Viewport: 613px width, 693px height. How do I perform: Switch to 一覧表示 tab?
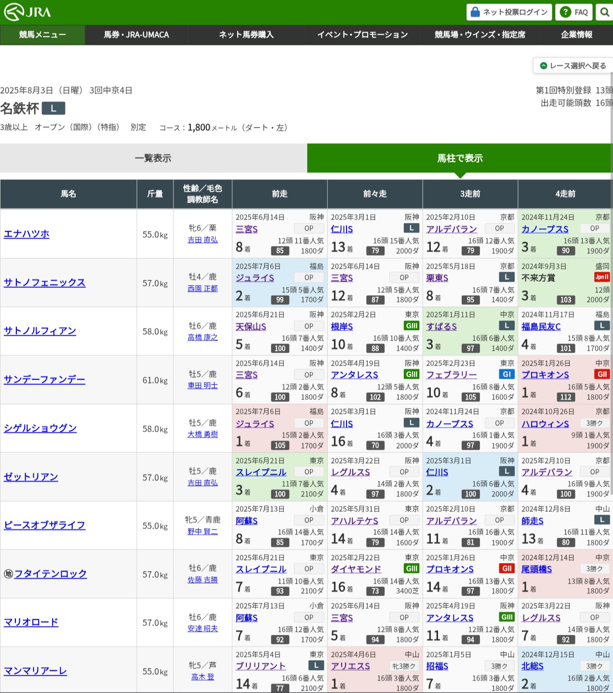153,158
